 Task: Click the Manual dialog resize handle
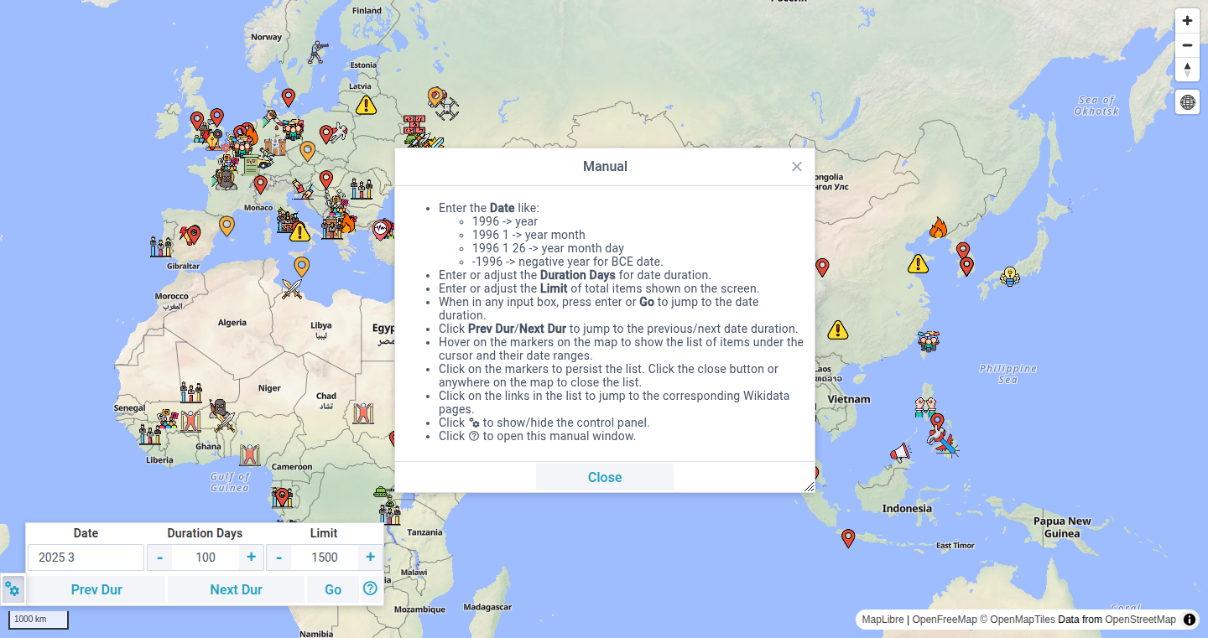(x=809, y=486)
